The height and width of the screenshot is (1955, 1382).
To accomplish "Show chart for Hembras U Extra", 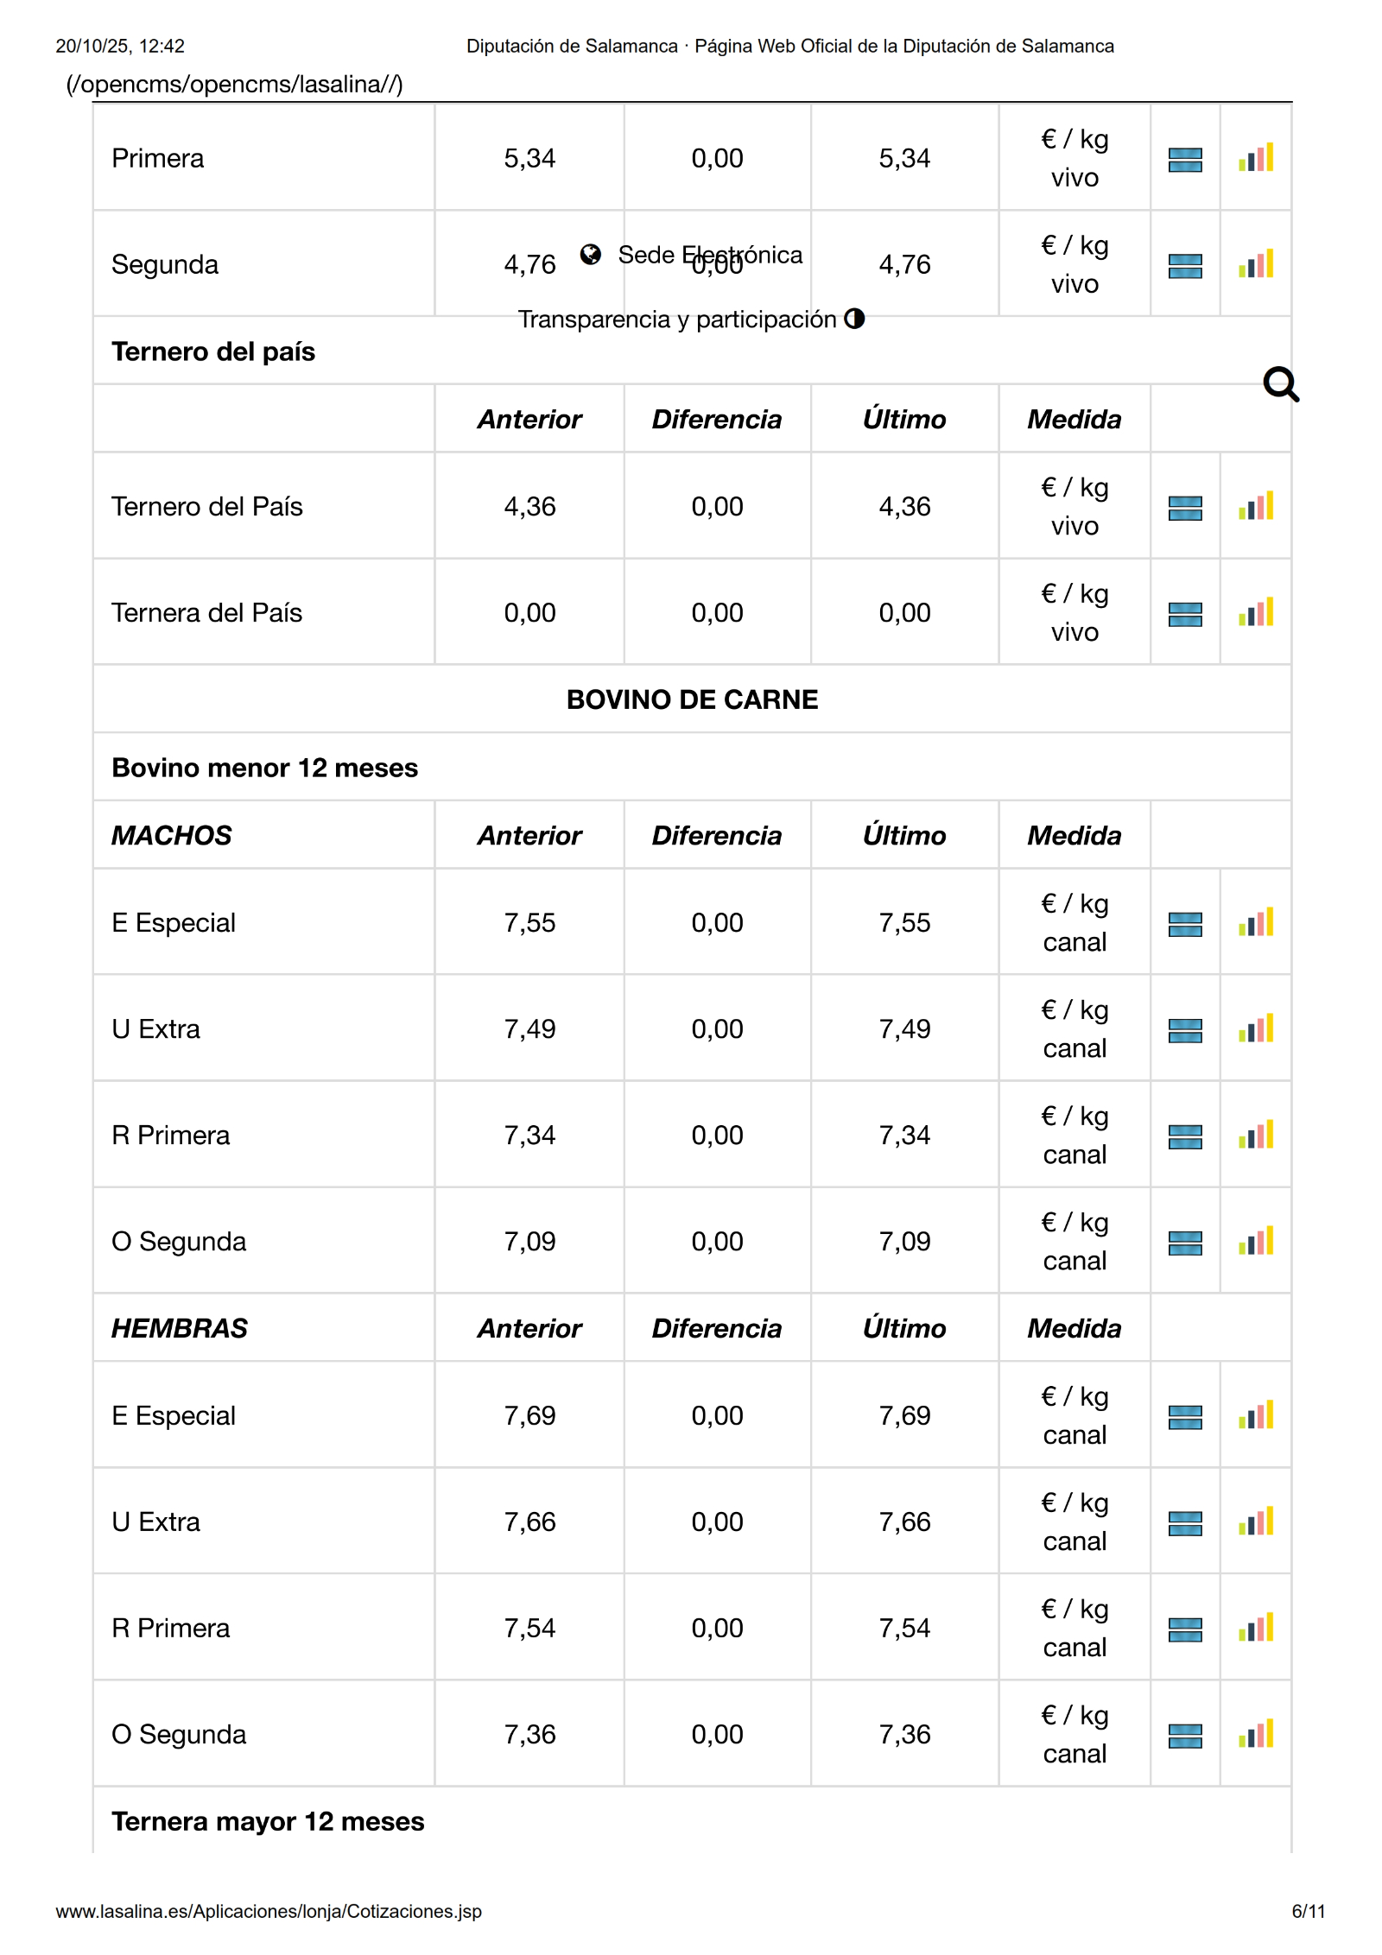I will (x=1256, y=1522).
